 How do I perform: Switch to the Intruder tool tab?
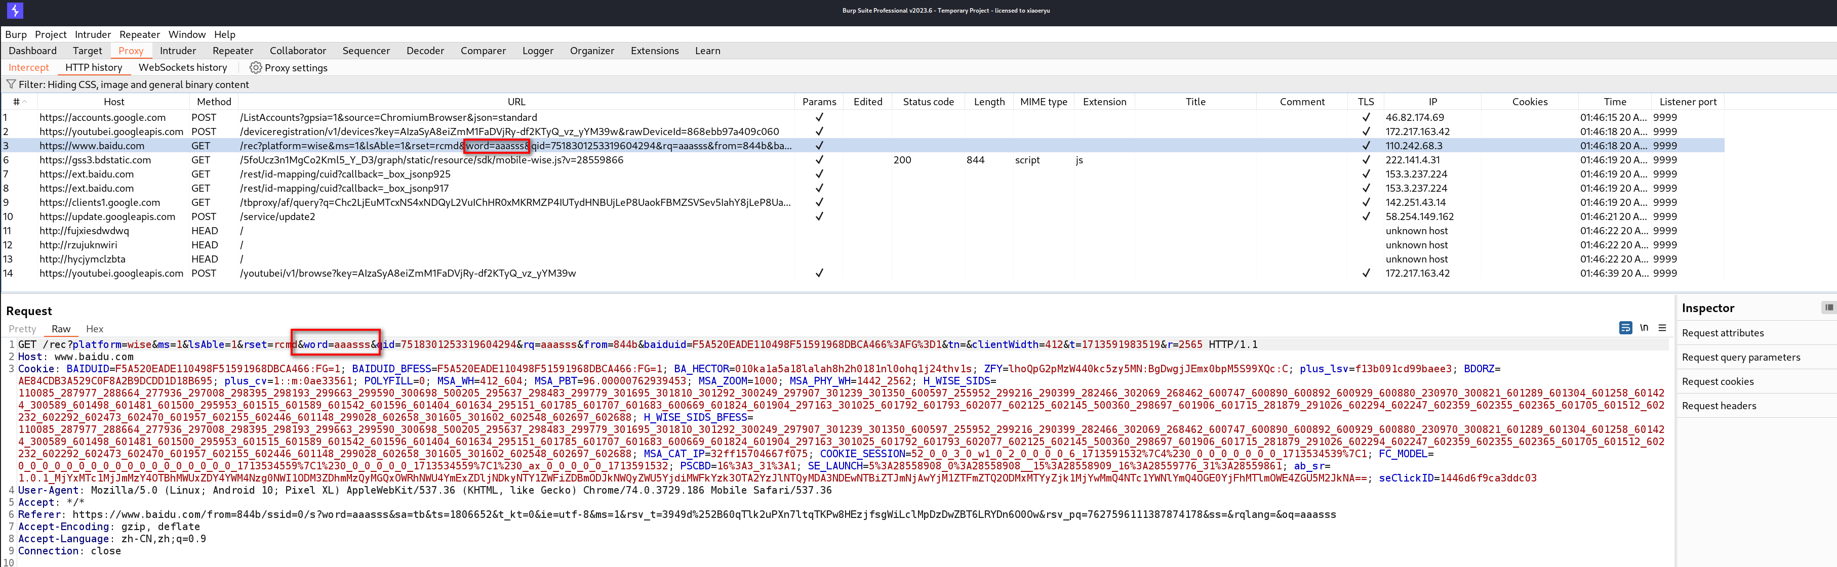coord(178,51)
